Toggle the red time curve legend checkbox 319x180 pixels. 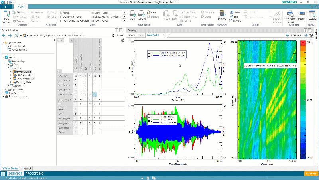[149, 116]
